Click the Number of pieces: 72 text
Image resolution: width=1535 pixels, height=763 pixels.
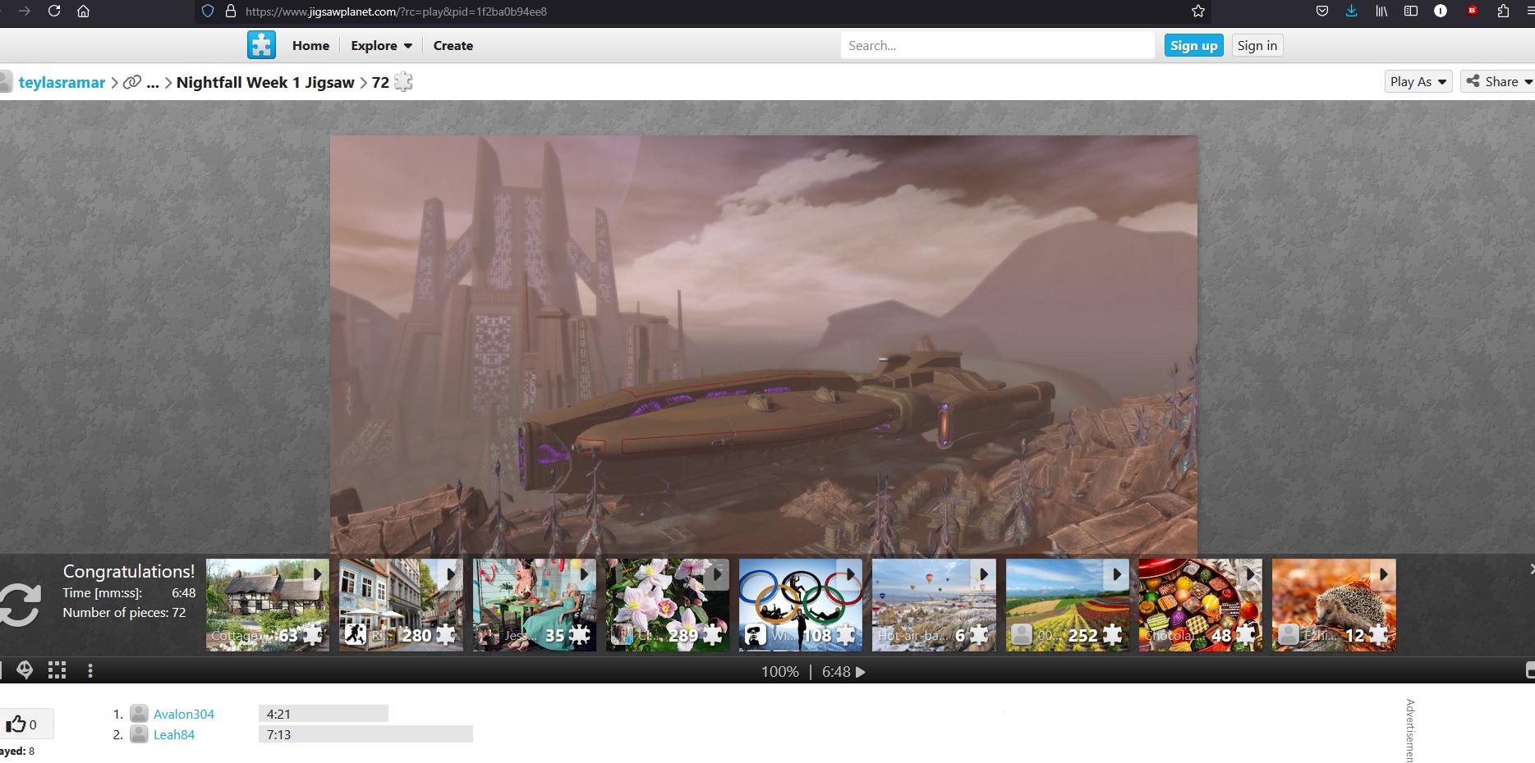pyautogui.click(x=124, y=612)
